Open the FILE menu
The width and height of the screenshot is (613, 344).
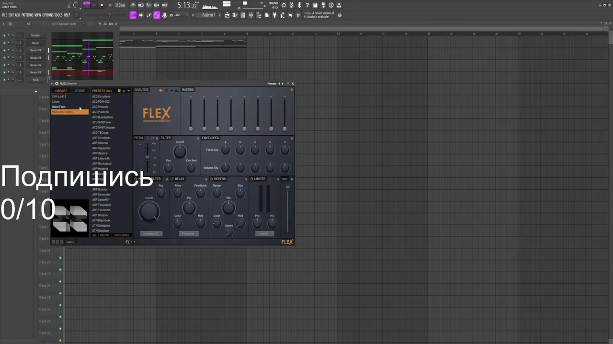(4, 15)
